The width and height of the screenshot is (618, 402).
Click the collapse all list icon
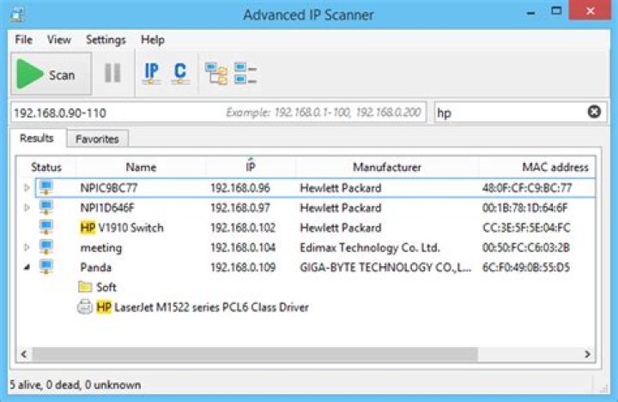(x=246, y=74)
